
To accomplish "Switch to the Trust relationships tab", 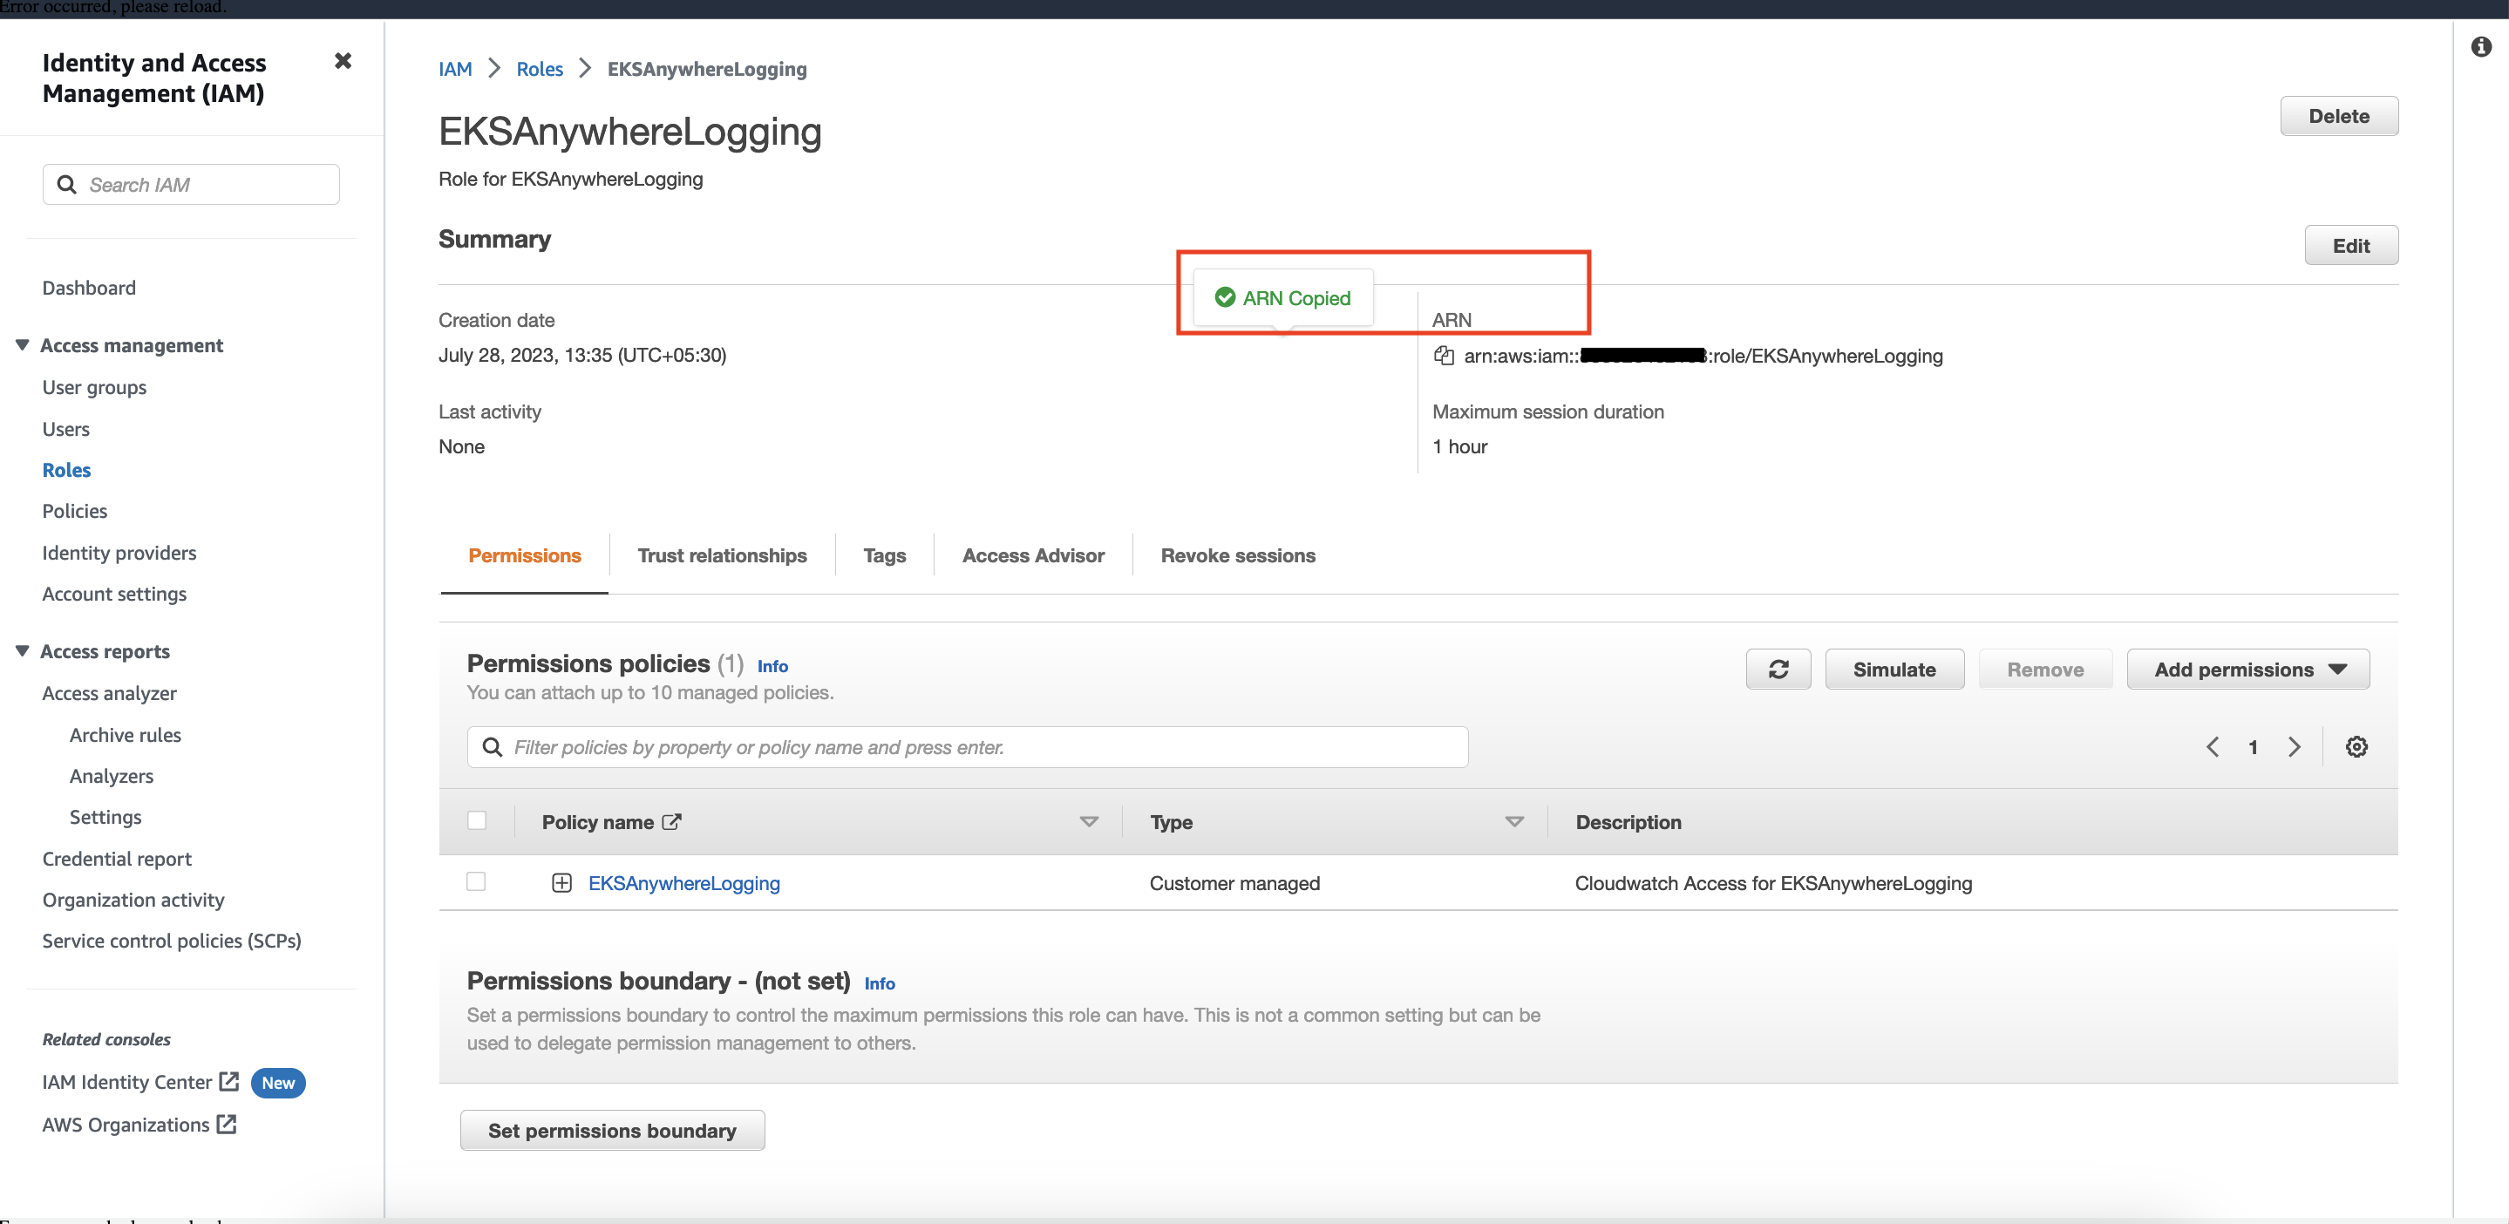I will [722, 555].
